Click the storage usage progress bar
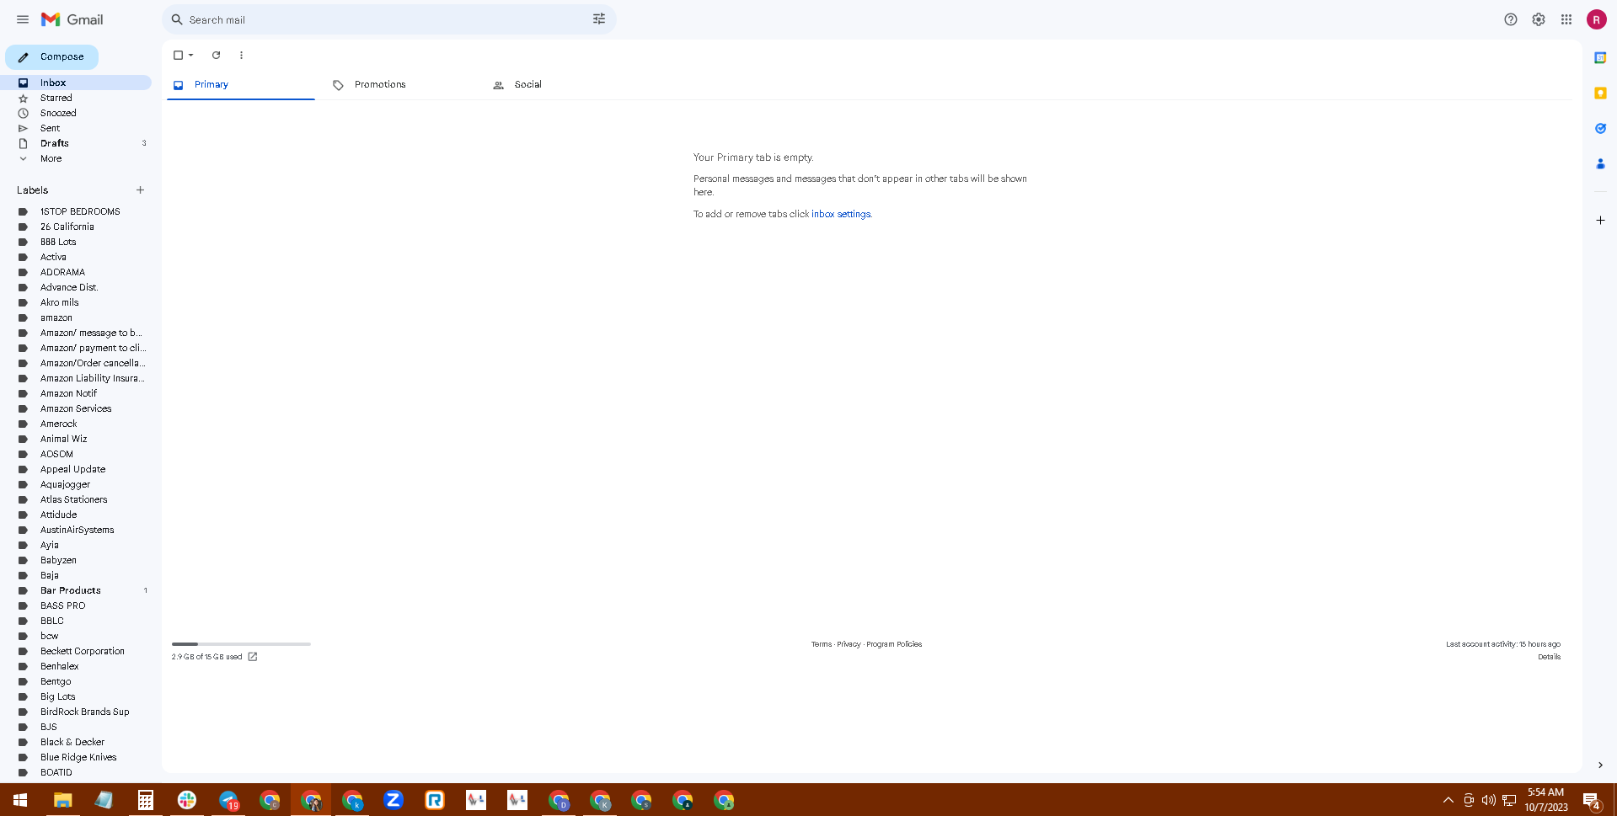 click(241, 644)
